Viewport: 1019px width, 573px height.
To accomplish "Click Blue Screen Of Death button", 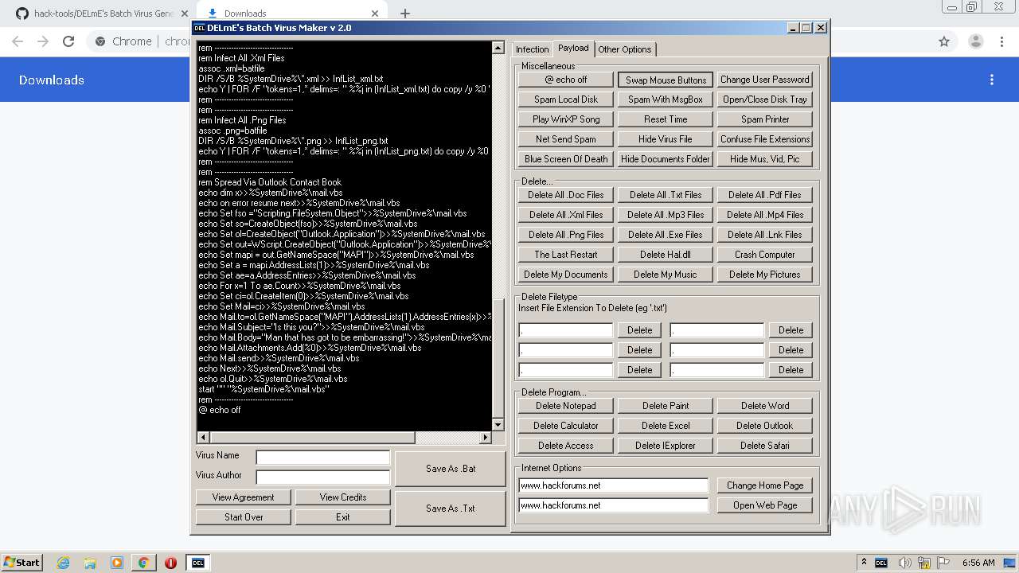I will coord(566,159).
